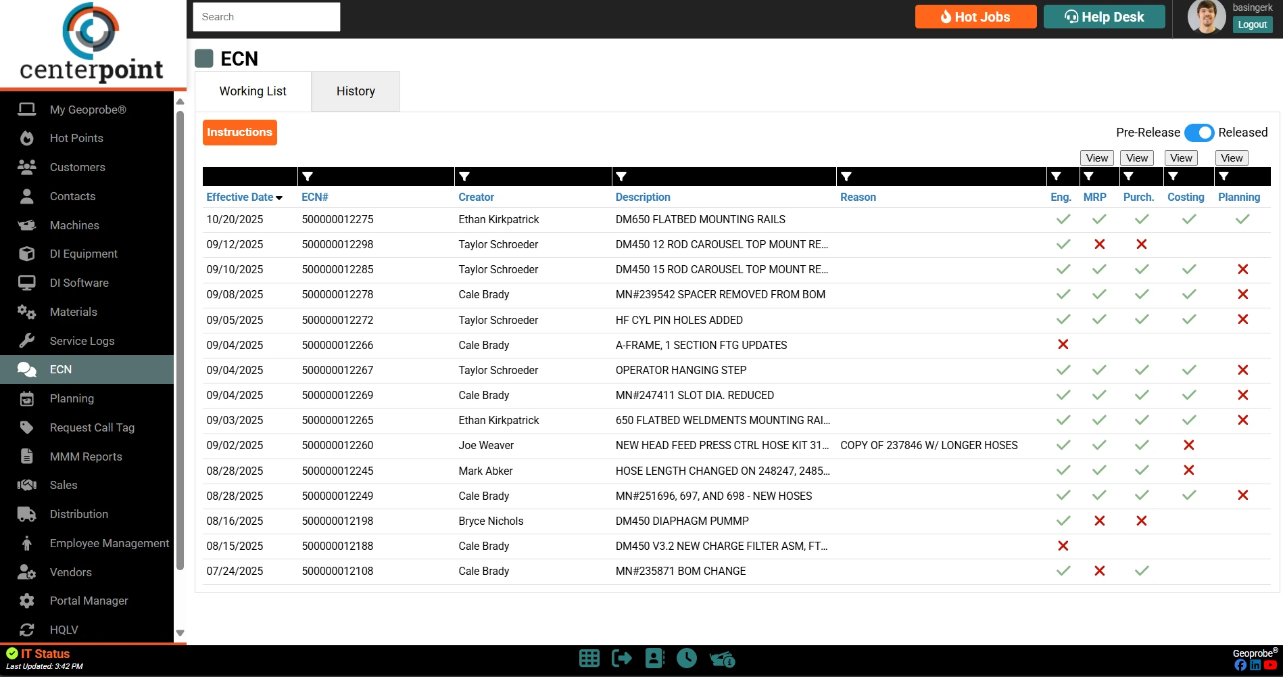
Task: Click the Distribution truck icon
Action: (x=26, y=514)
